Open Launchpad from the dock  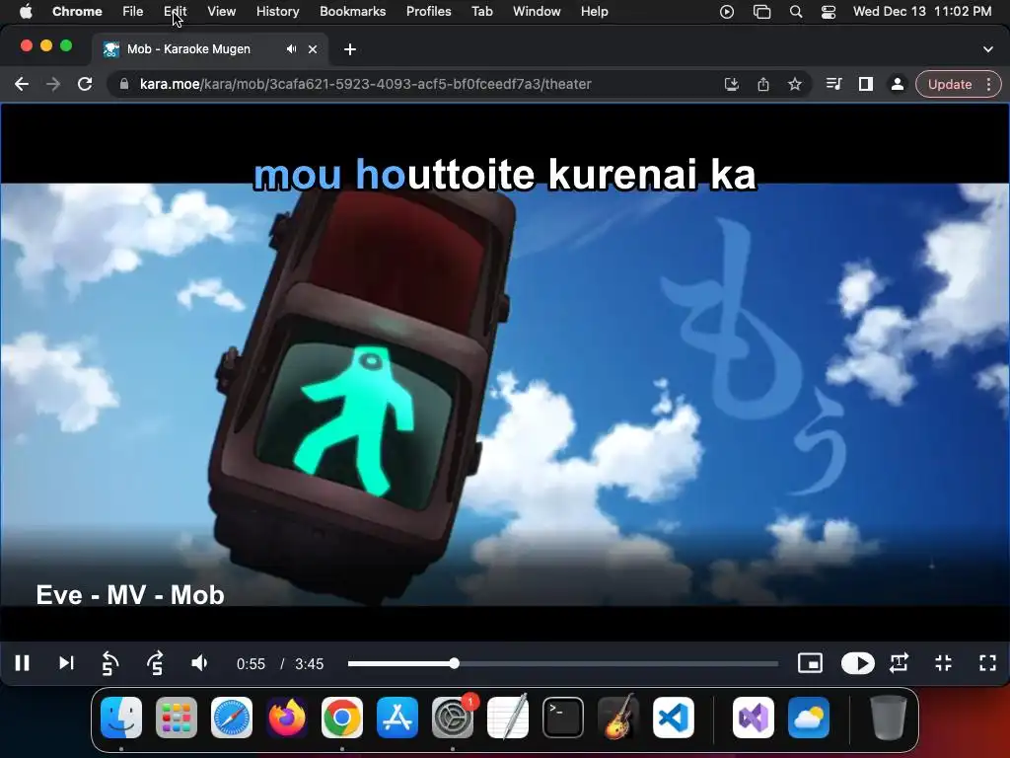click(177, 718)
